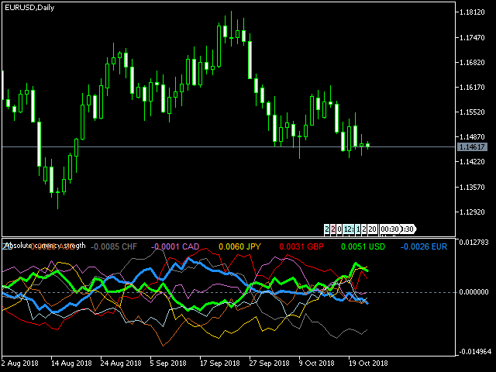Click the 1.18120 price axis label
The width and height of the screenshot is (496, 372).
472,13
